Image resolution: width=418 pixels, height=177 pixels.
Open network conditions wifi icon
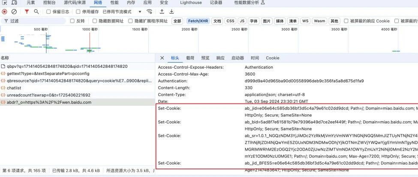point(150,12)
